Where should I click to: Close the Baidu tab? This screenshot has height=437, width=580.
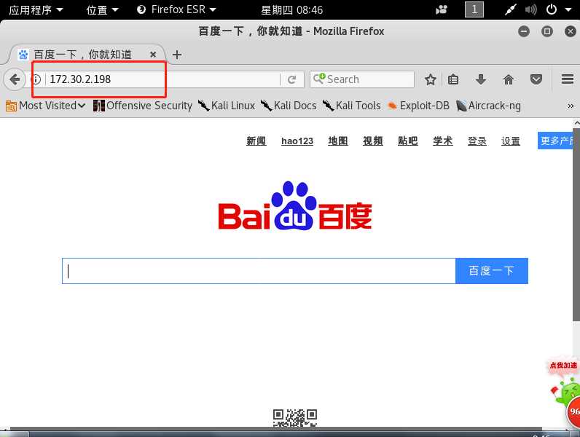click(153, 55)
